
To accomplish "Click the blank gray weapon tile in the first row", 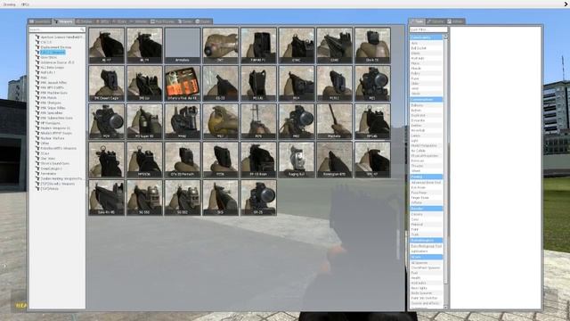I will [183, 45].
